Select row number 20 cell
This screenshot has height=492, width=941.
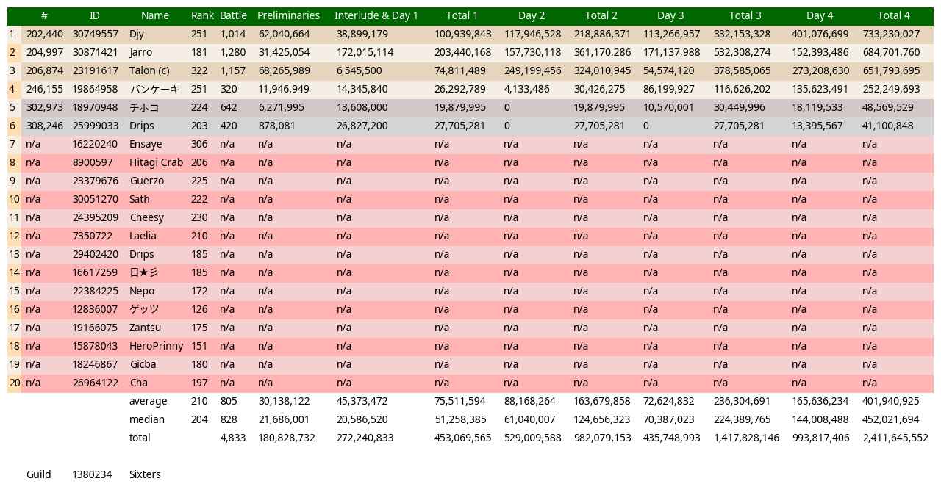click(14, 383)
